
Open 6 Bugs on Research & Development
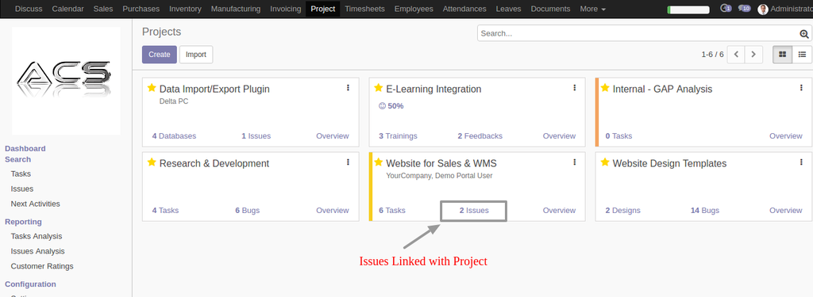coord(248,211)
